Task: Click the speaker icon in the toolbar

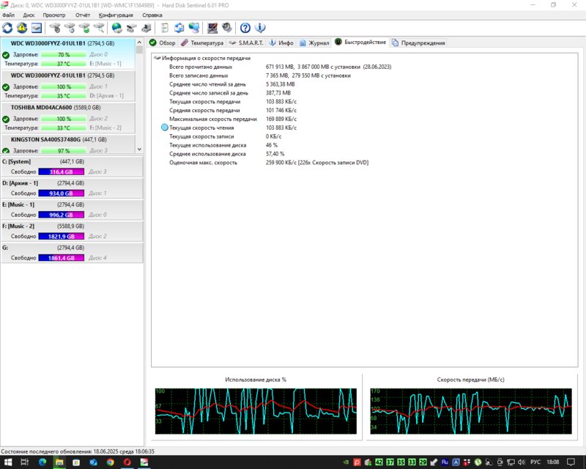Action: (x=227, y=28)
